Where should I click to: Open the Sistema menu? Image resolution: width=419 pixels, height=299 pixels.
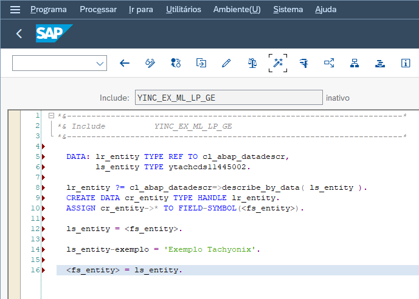(288, 9)
